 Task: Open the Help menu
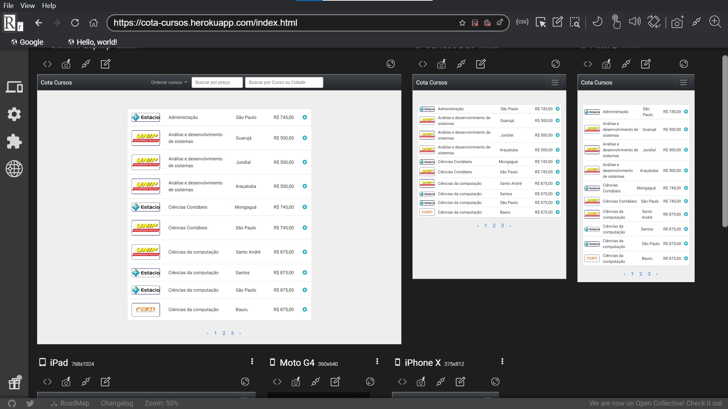(x=49, y=5)
